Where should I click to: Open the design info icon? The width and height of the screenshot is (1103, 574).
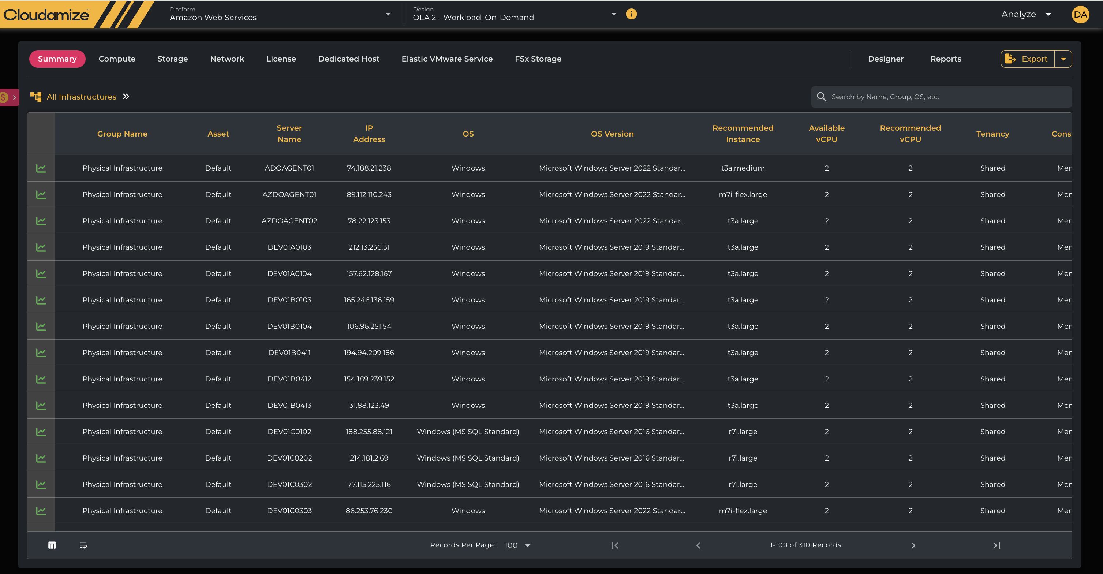(631, 14)
